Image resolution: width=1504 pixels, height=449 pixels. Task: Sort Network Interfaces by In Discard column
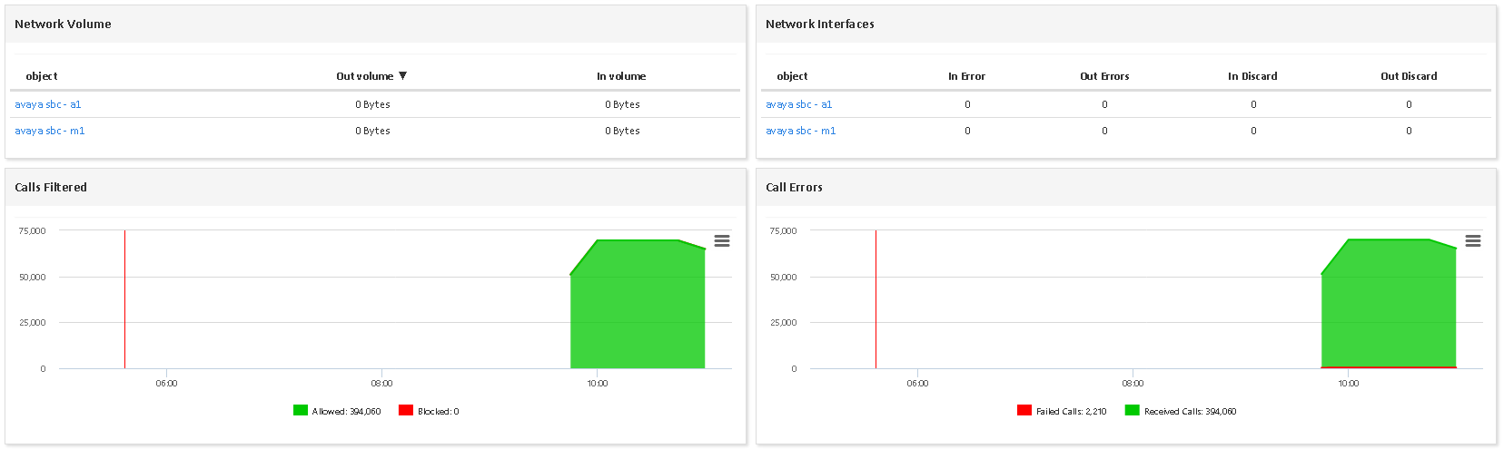point(1252,76)
